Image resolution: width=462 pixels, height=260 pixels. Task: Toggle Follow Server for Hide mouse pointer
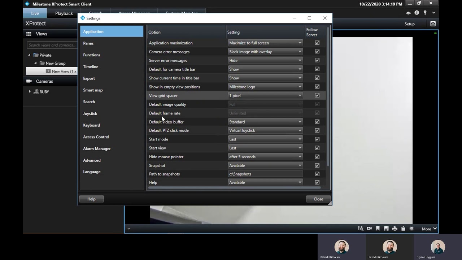(x=317, y=157)
